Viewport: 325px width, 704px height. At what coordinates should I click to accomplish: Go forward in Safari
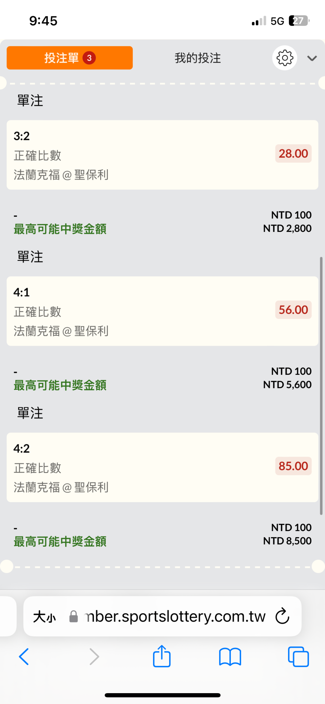point(94,657)
